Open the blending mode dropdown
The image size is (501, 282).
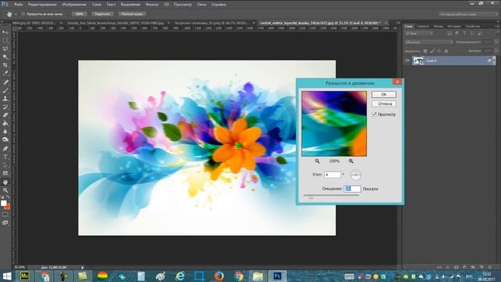coord(429,42)
